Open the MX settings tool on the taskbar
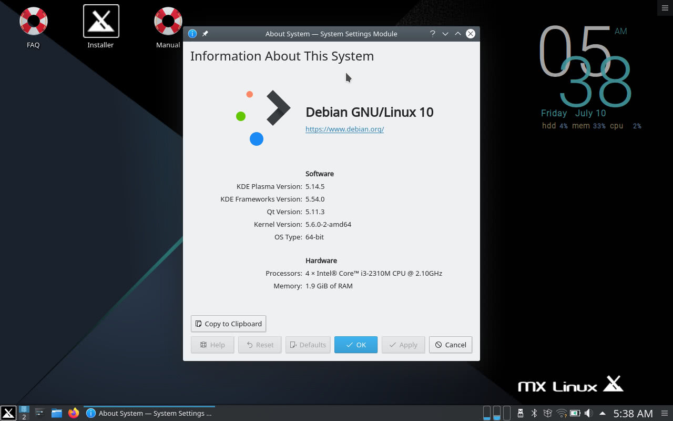Image resolution: width=673 pixels, height=421 pixels. (39, 413)
